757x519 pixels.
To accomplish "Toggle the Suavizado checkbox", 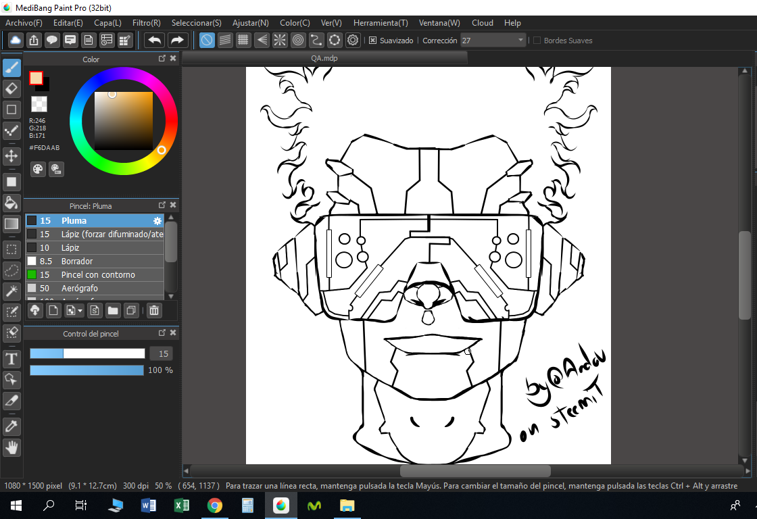I will point(372,41).
